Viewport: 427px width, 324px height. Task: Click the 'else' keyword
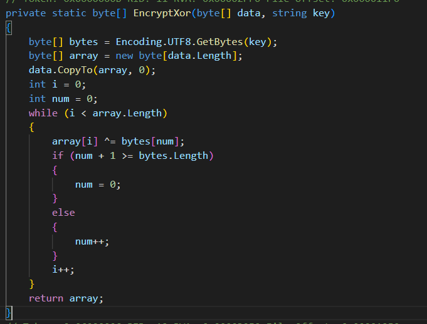[x=63, y=213]
